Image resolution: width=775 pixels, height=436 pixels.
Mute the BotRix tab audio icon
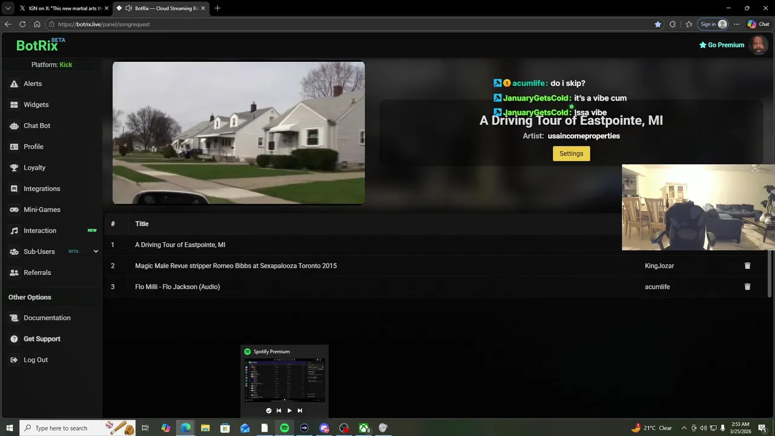click(x=128, y=8)
